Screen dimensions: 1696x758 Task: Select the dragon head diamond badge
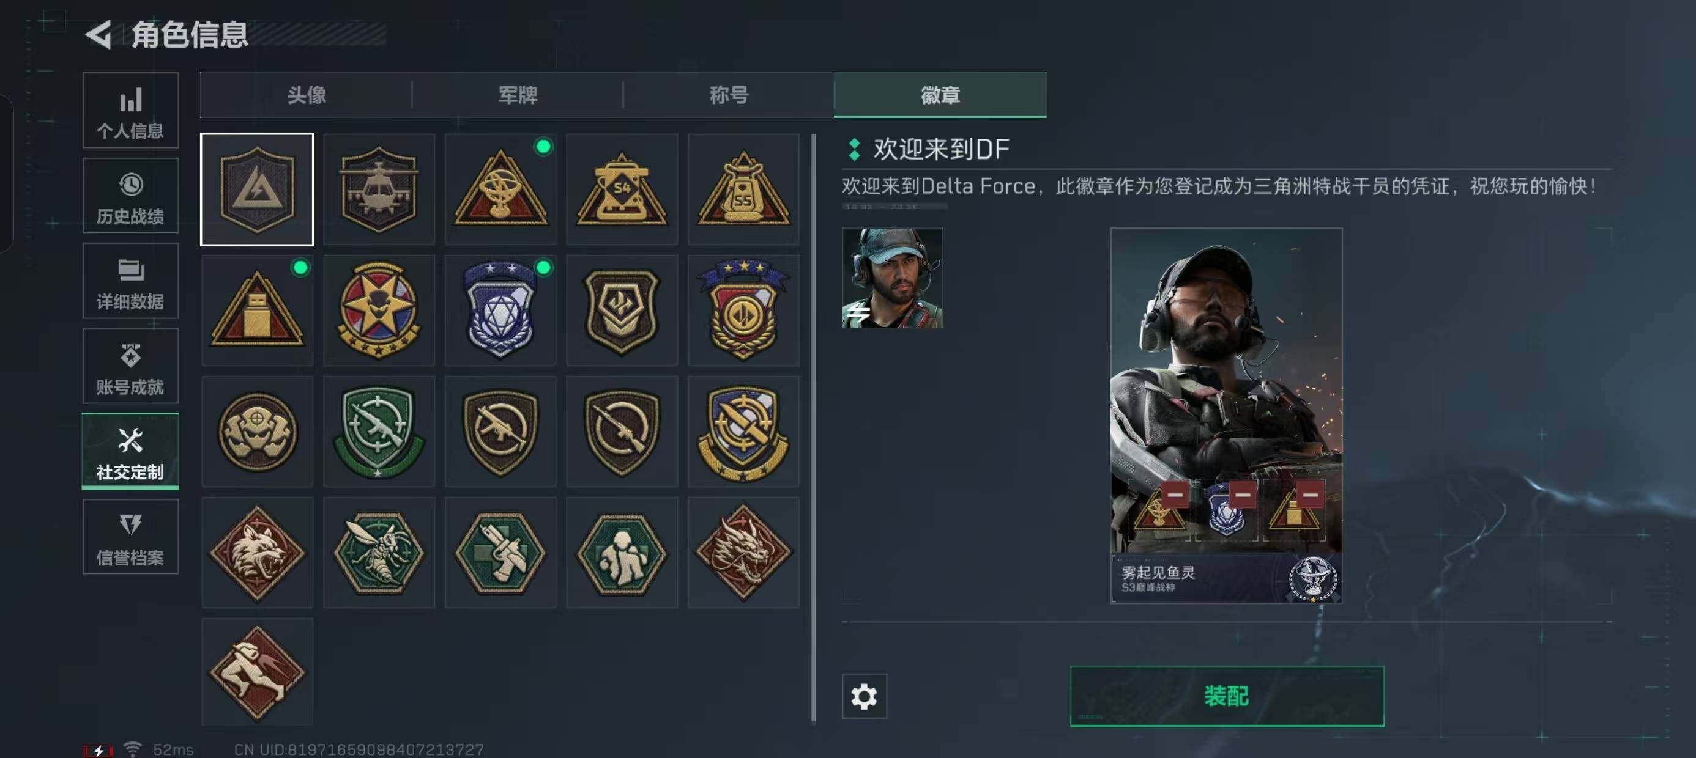click(743, 553)
